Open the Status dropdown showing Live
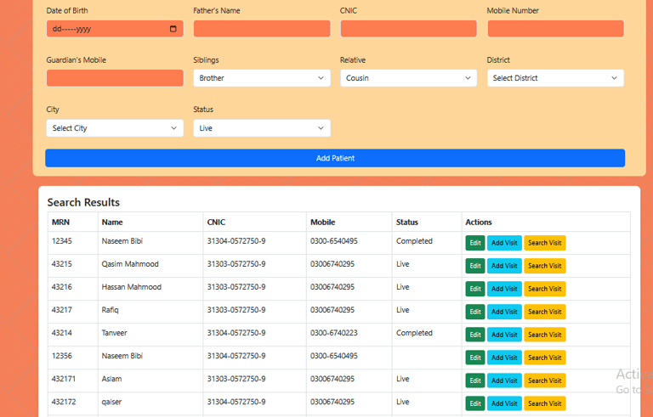The height and width of the screenshot is (417, 653). tap(262, 128)
